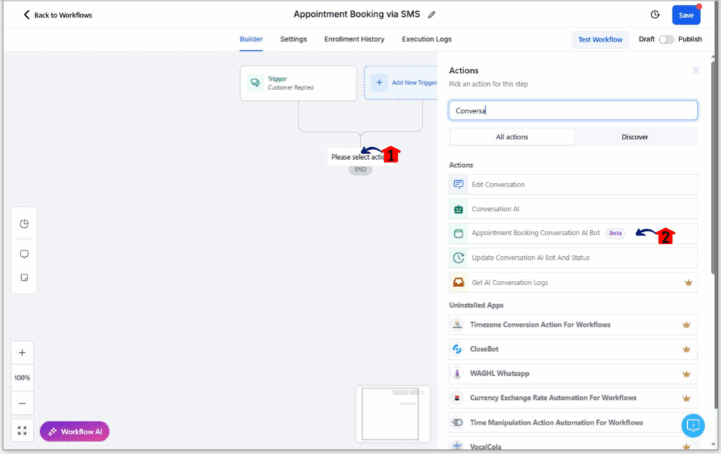Click the Beta badge
Viewport: 721px width, 454px height.
tap(615, 233)
